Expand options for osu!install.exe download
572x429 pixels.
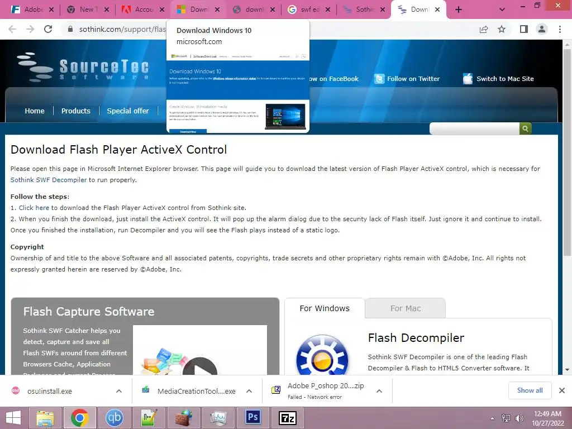point(119,391)
